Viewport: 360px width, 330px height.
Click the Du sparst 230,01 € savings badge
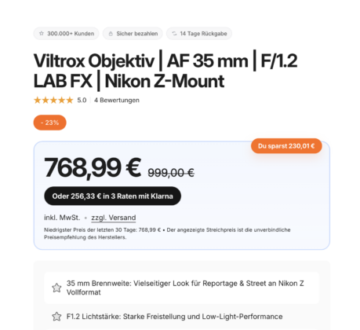coord(286,146)
